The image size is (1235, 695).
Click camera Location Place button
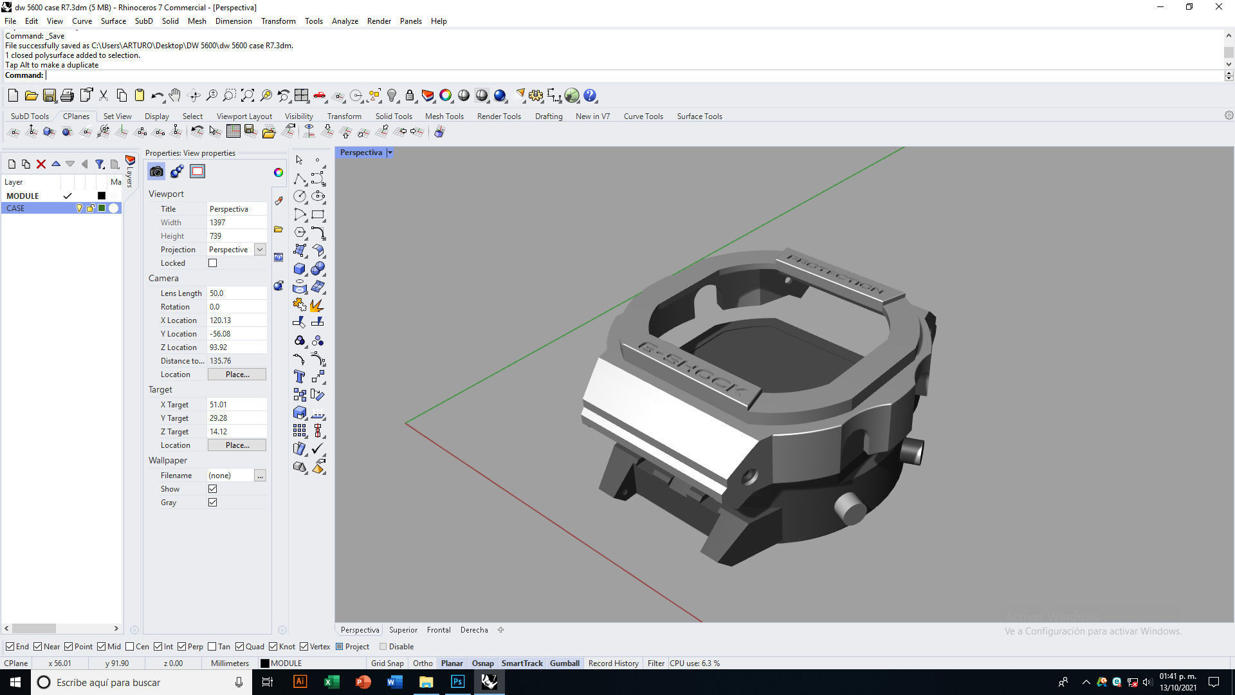click(237, 375)
